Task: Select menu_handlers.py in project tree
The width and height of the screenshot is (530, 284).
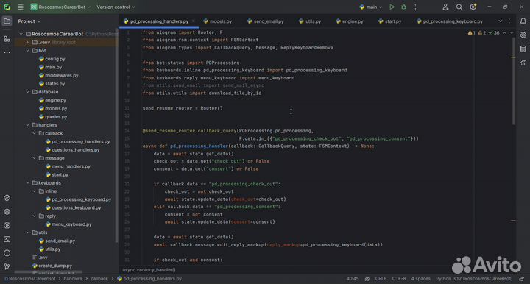Action: pyautogui.click(x=68, y=166)
